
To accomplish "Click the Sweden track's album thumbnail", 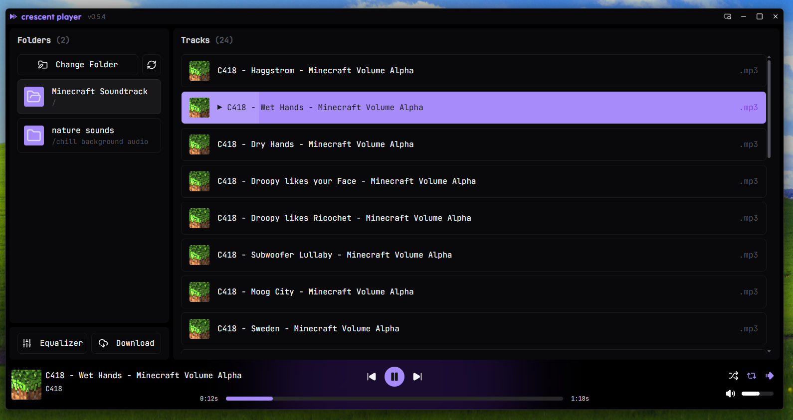I will [199, 329].
